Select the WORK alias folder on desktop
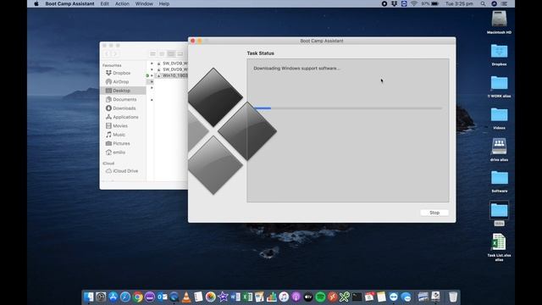This screenshot has width=542, height=305. click(x=499, y=83)
